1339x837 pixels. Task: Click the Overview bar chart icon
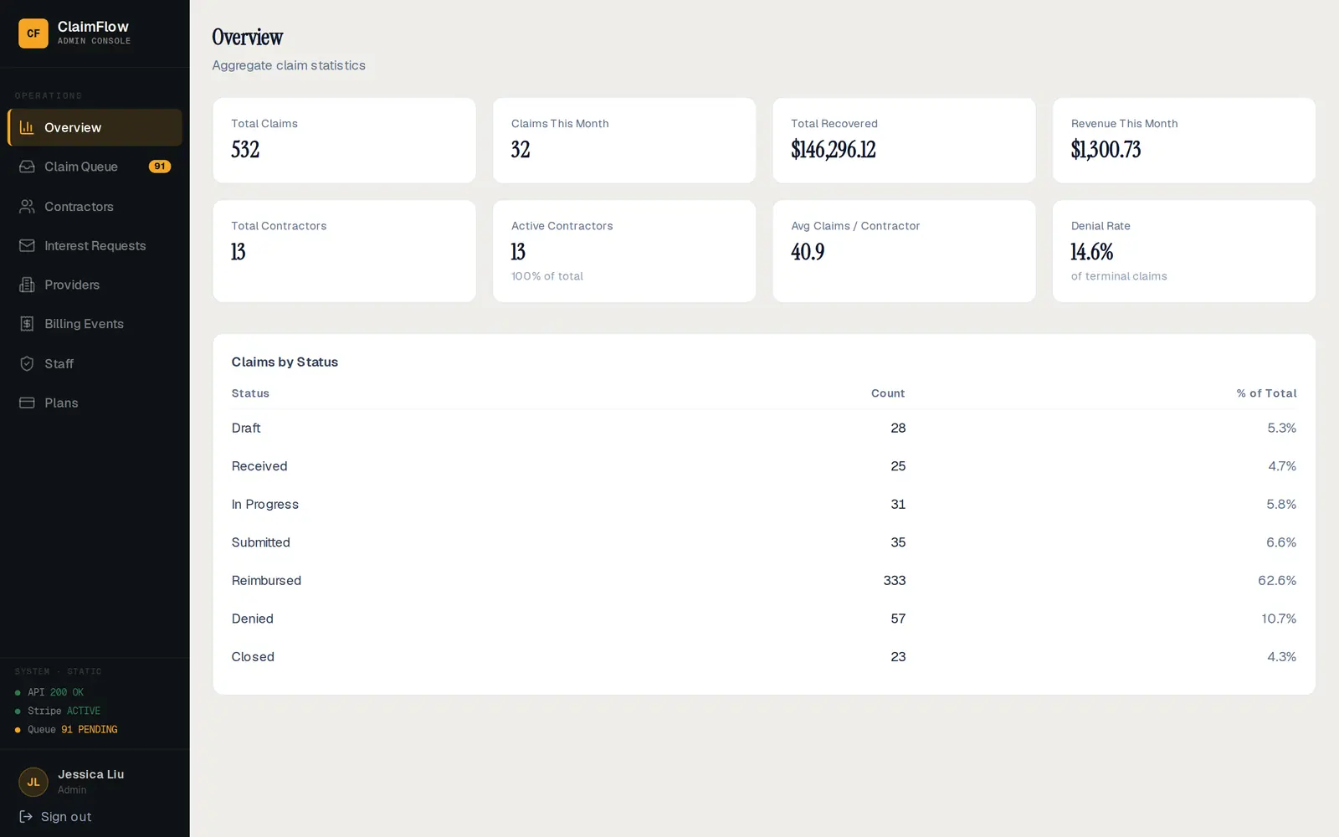point(27,127)
